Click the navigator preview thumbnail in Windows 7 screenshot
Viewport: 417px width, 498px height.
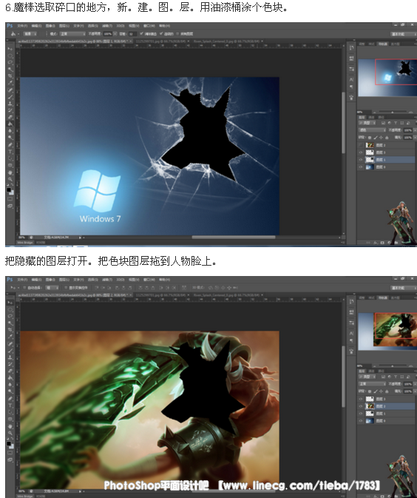click(x=387, y=78)
